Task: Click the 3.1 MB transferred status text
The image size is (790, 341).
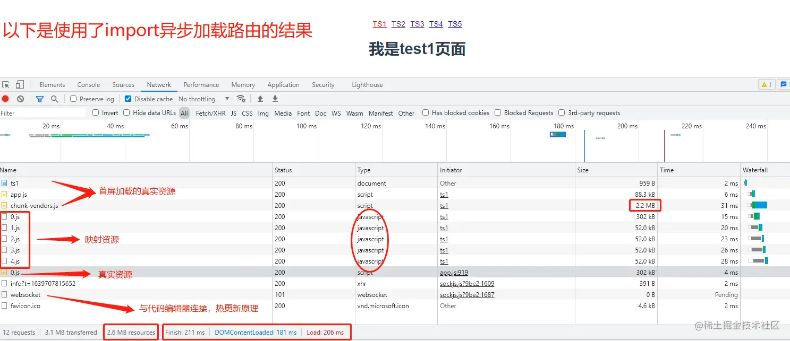Action: (71, 333)
